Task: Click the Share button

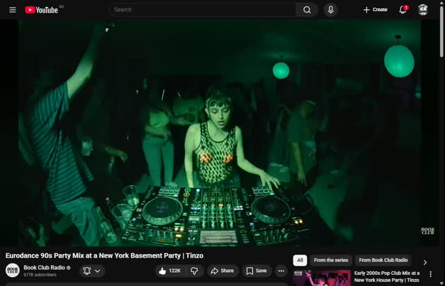Action: (222, 271)
